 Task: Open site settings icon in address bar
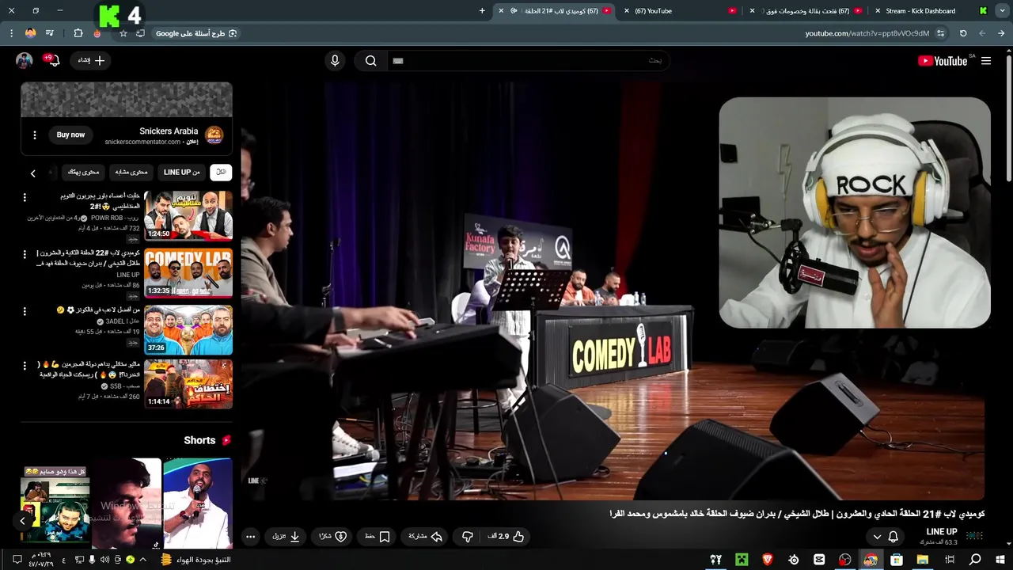(x=940, y=33)
